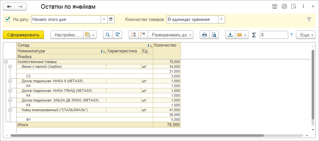Viewport: 319px width, 141px height.
Task: Toggle the На дату checkbox
Action: click(x=7, y=19)
